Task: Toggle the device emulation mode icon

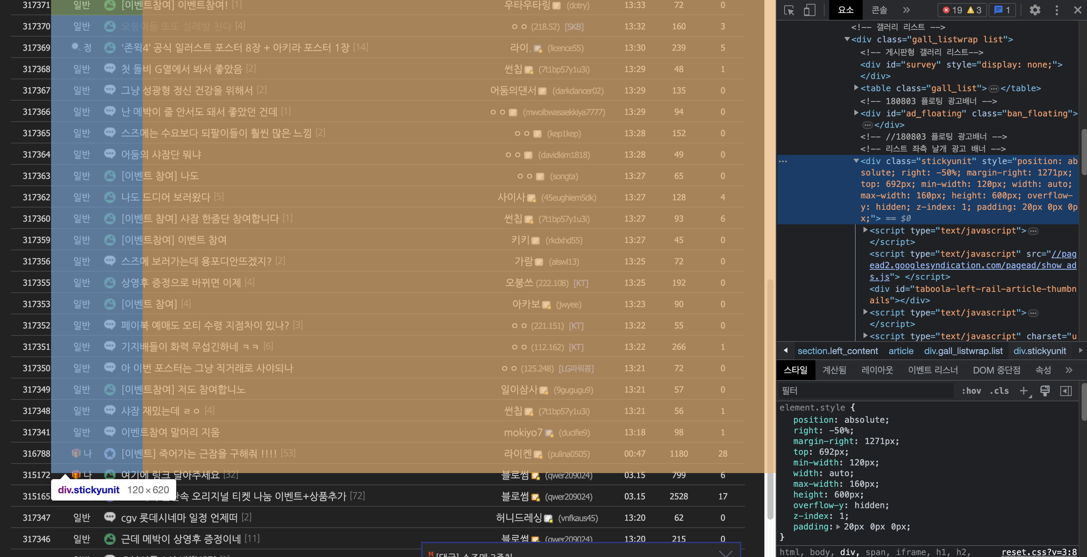Action: [809, 10]
